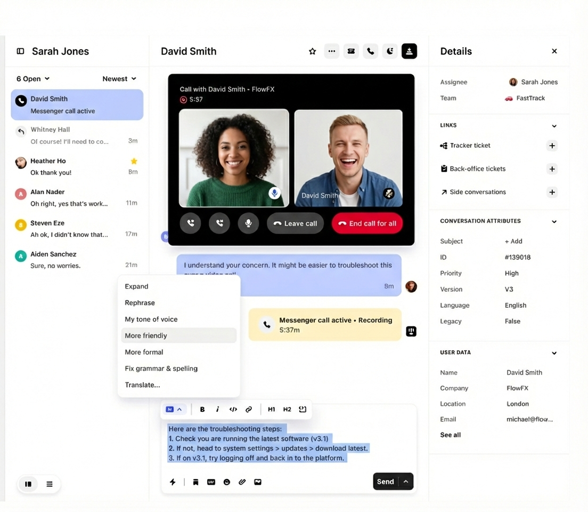Insert image into the reply

(258, 482)
